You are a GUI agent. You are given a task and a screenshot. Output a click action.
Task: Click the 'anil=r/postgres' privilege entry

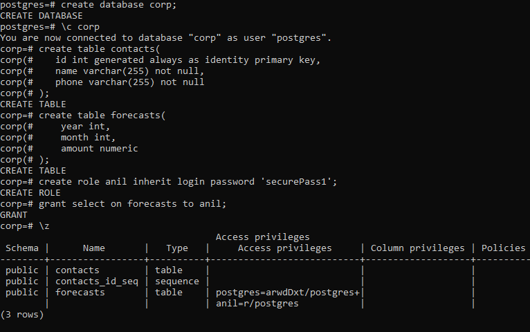point(257,304)
